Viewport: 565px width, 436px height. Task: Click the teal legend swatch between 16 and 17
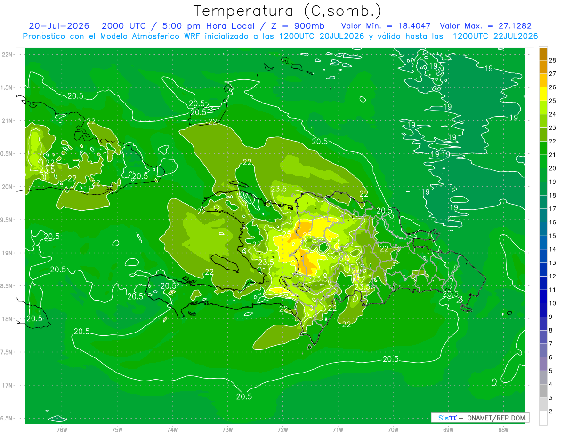(543, 215)
